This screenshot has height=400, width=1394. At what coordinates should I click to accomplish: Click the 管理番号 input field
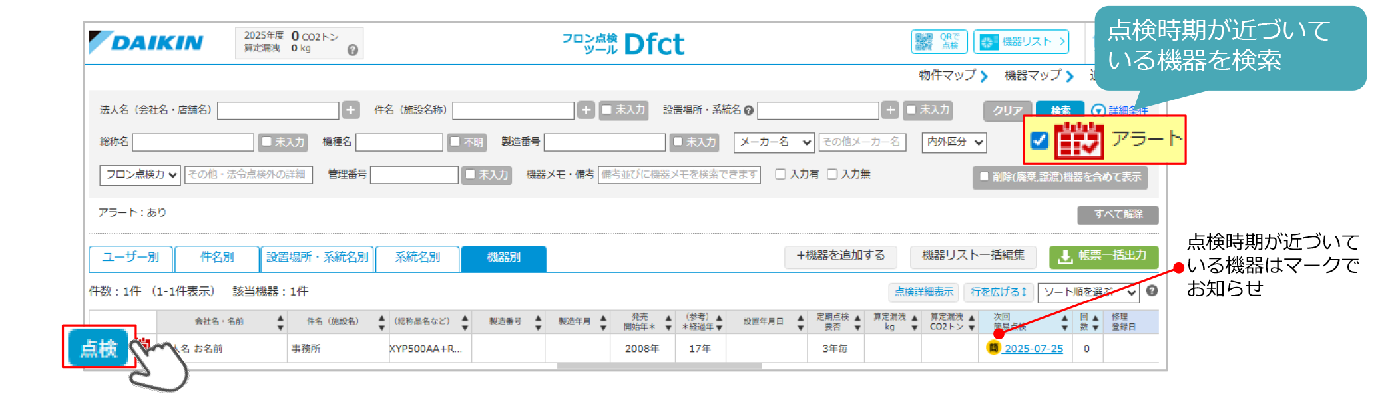pos(414,175)
